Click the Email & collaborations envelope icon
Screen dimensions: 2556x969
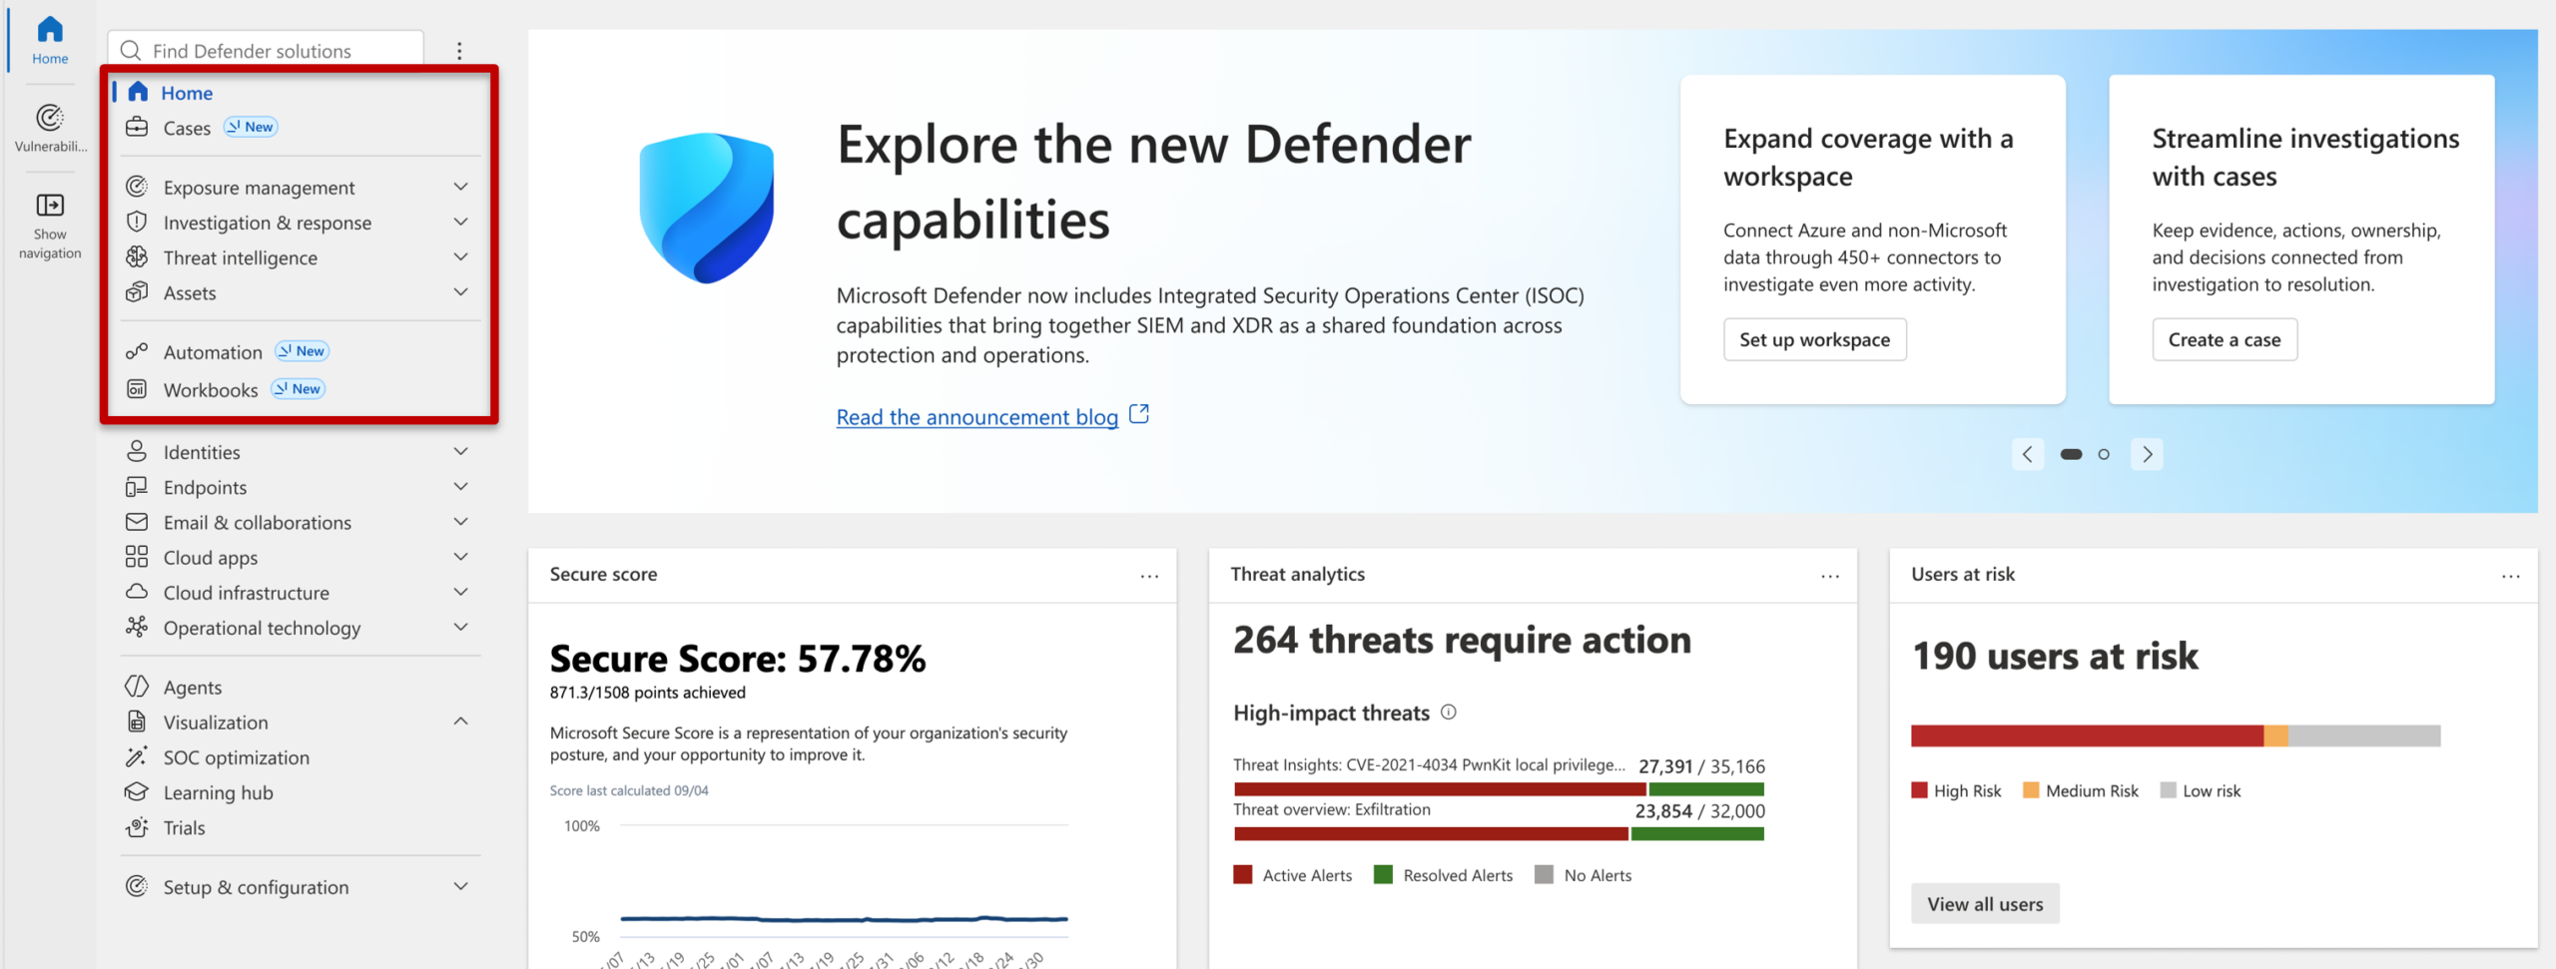coord(137,522)
